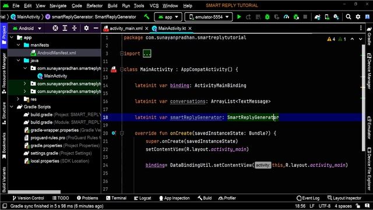Screen dimensions: 373x210
Task: Toggle the Structure side tab
Action: tap(4, 113)
